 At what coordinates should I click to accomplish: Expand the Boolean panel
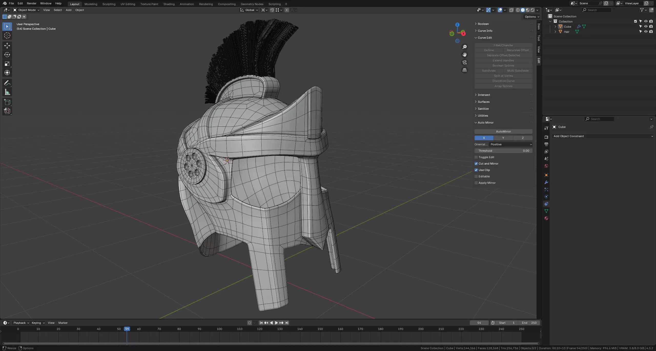(483, 24)
